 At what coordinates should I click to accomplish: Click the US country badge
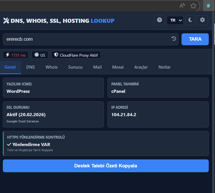click(40, 55)
